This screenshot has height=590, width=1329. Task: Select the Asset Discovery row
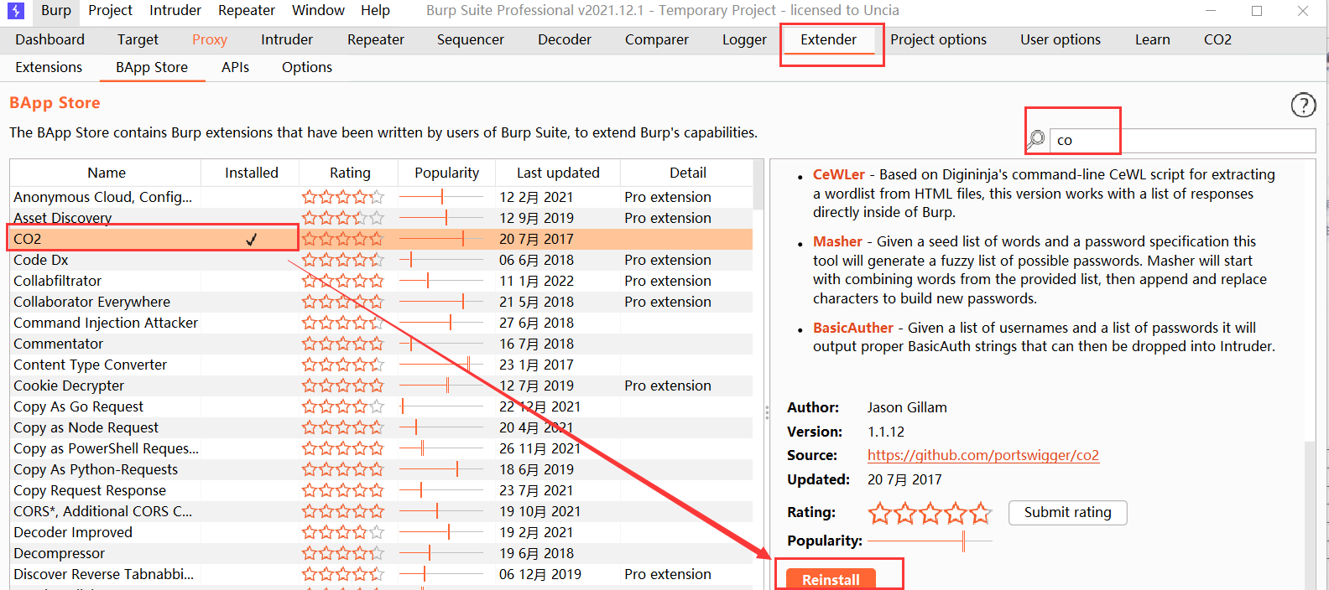point(381,218)
